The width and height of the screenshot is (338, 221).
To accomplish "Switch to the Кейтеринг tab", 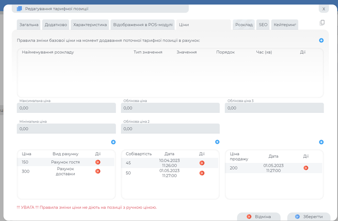I will pos(285,25).
